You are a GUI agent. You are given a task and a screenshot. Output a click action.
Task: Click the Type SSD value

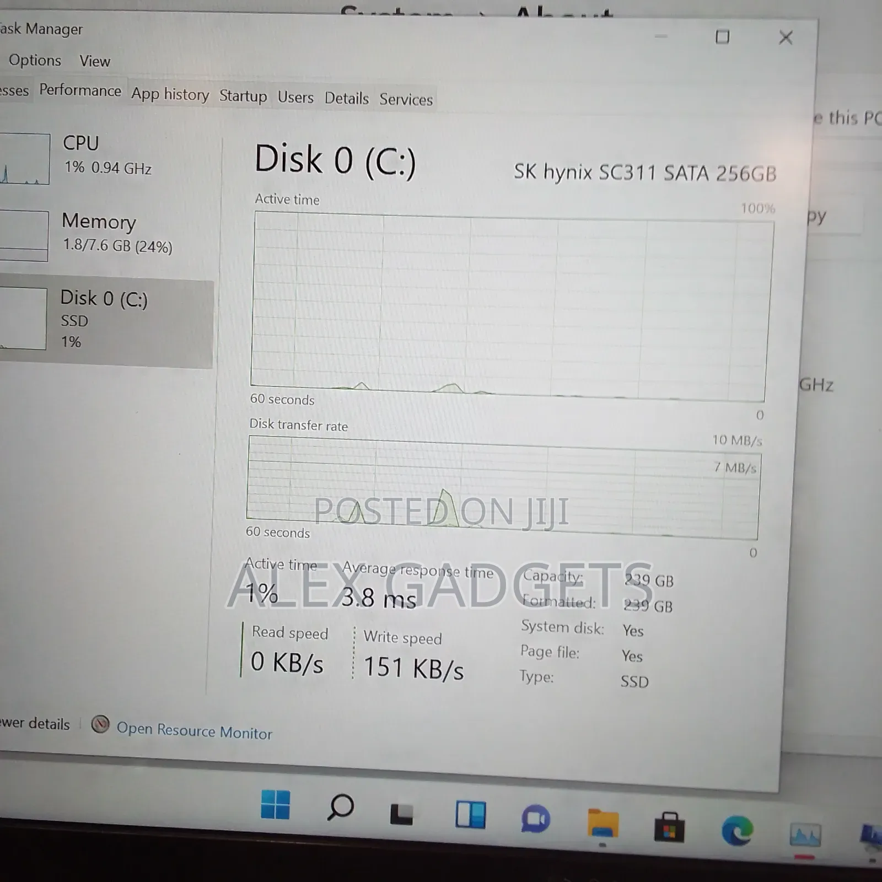pos(634,682)
